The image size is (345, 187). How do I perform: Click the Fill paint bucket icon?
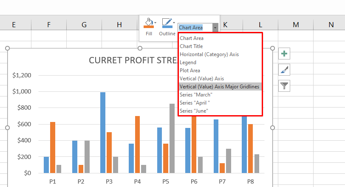[148, 23]
